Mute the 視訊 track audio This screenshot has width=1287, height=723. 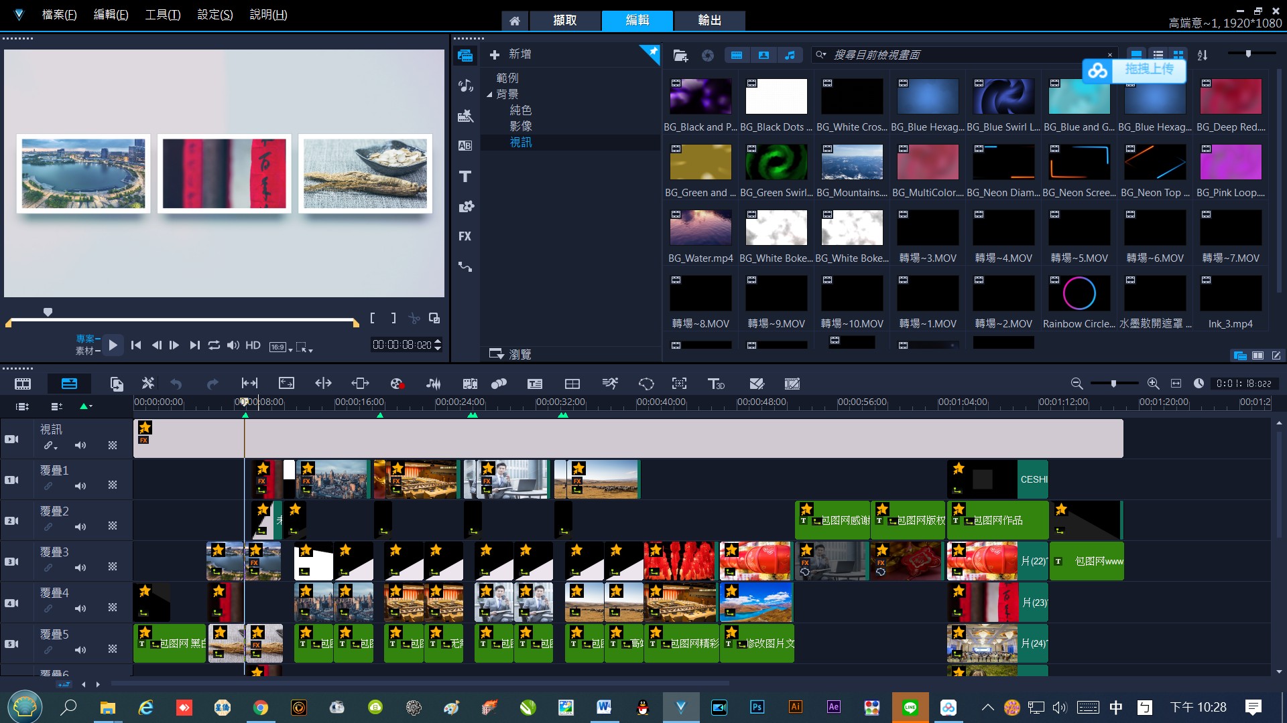click(80, 445)
